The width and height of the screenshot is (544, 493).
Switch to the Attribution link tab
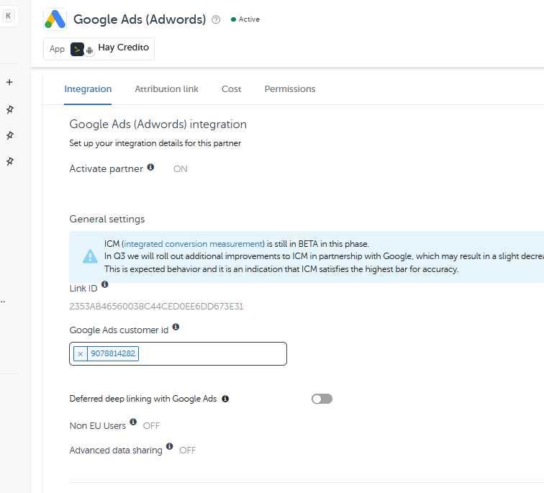(x=166, y=89)
